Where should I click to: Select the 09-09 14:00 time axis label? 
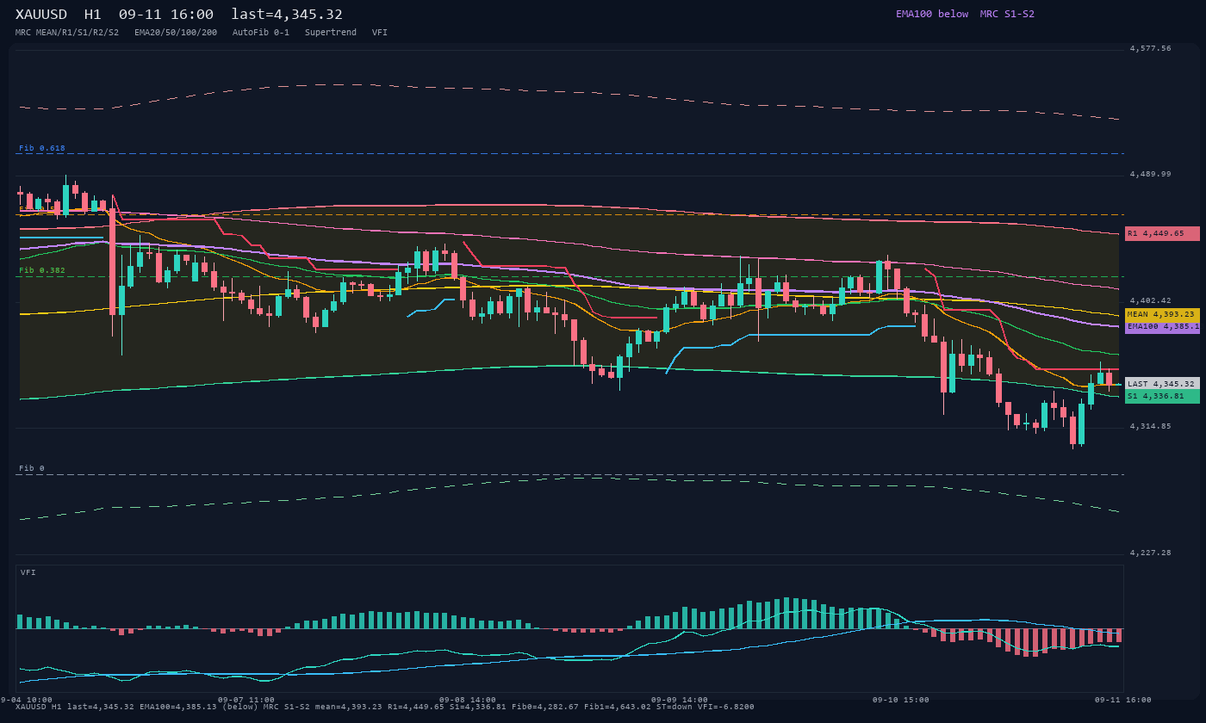680,700
